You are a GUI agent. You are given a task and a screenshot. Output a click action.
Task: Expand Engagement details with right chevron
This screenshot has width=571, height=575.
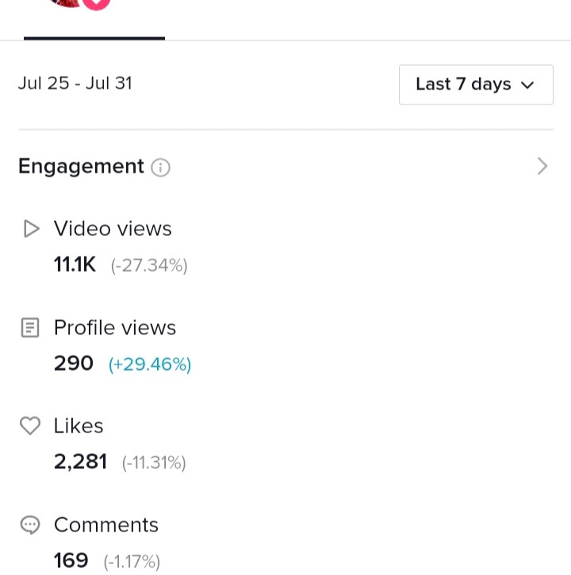click(542, 166)
